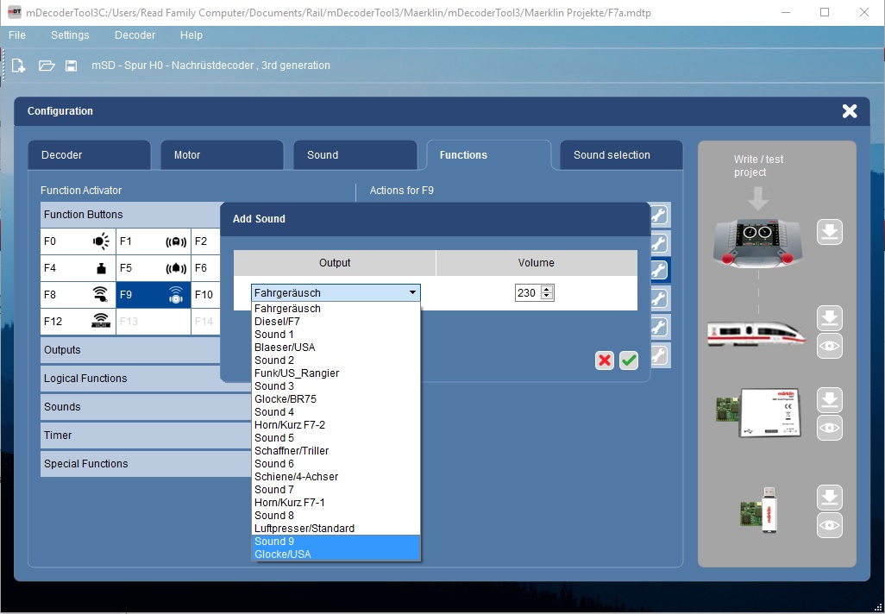Image resolution: width=885 pixels, height=614 pixels.
Task: Select the F6 function button
Action: [206, 268]
